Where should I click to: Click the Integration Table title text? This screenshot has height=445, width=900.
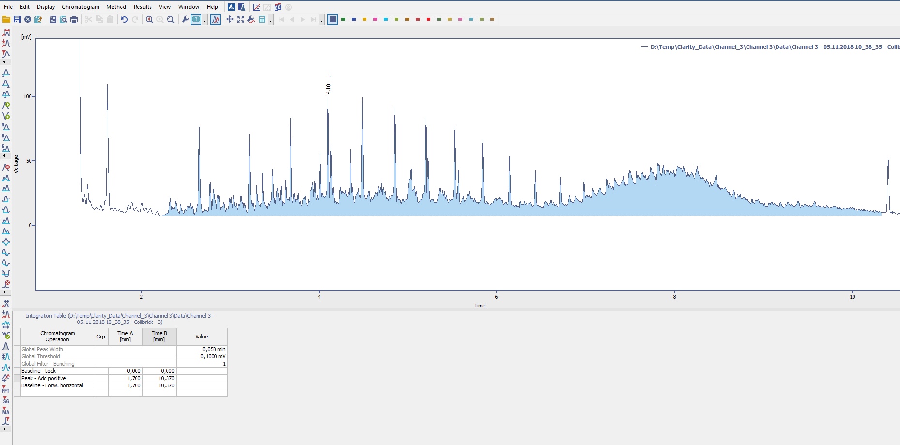[x=120, y=319]
